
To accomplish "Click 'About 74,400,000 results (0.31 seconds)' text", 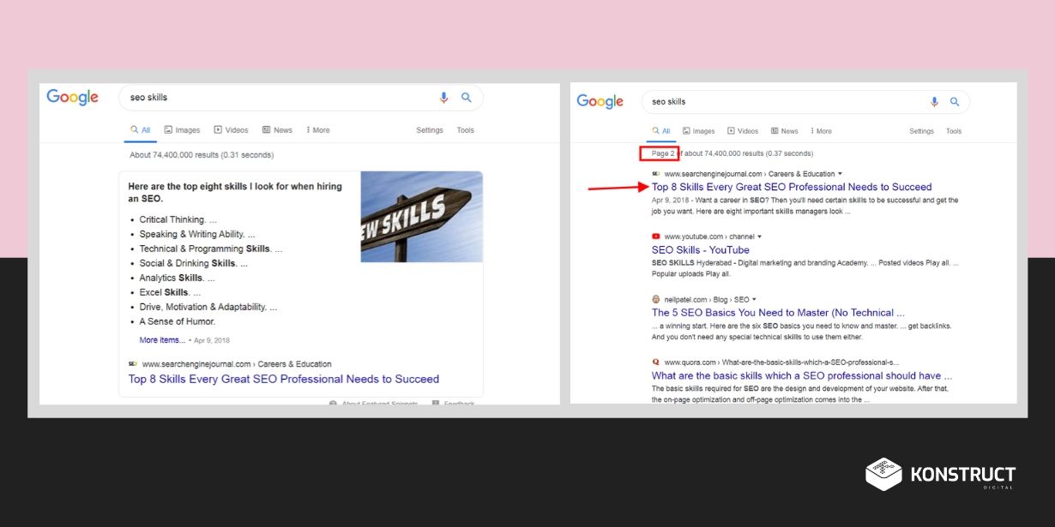I will (202, 155).
